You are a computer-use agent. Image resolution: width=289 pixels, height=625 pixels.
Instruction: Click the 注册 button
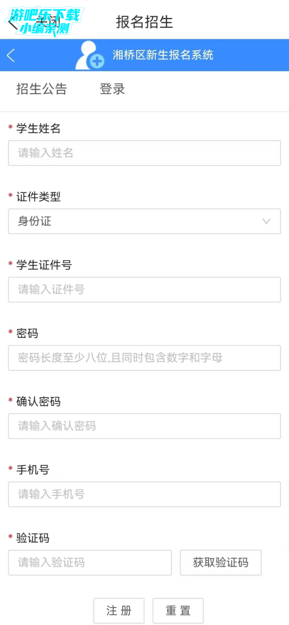pyautogui.click(x=119, y=610)
